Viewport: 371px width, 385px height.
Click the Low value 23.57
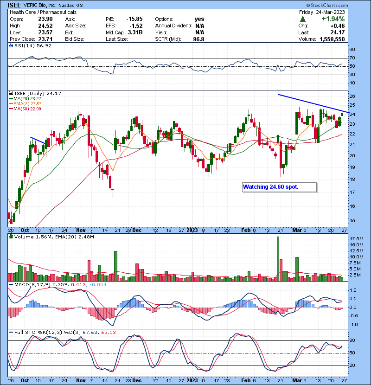[45, 32]
